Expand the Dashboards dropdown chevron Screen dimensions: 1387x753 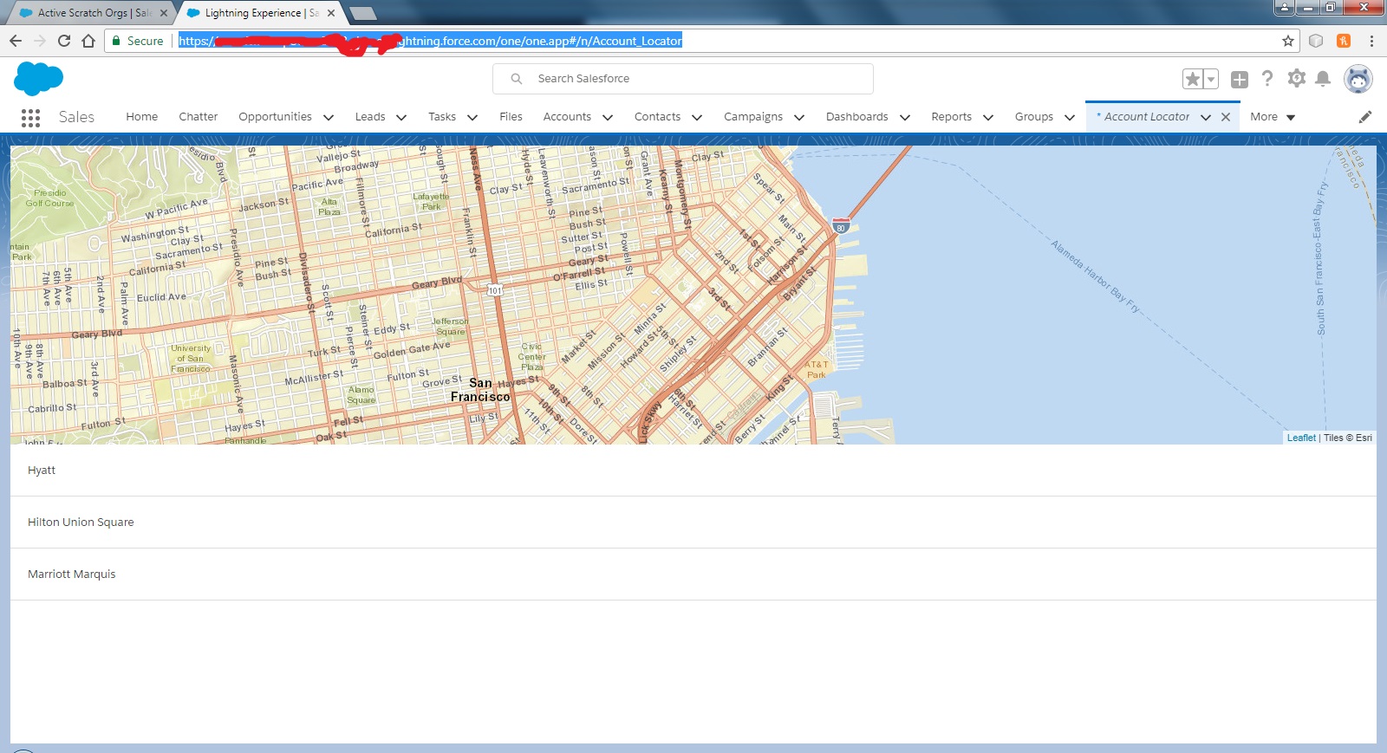(905, 118)
